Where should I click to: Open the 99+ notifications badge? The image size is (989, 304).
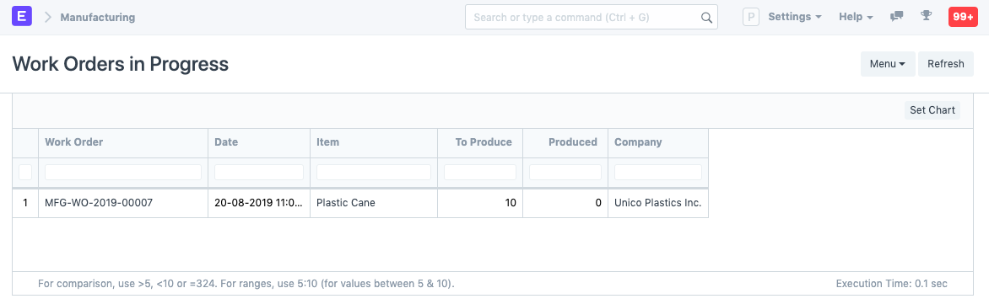[x=963, y=17]
